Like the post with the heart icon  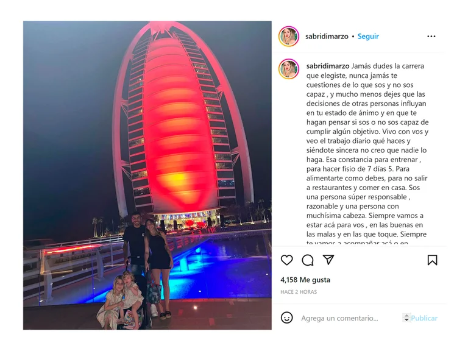click(x=287, y=260)
